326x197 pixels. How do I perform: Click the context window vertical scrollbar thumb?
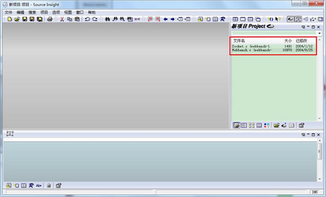319,152
